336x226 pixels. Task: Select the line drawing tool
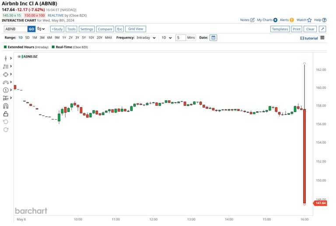(6, 67)
